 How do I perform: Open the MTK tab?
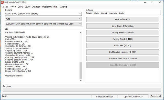click(55, 7)
